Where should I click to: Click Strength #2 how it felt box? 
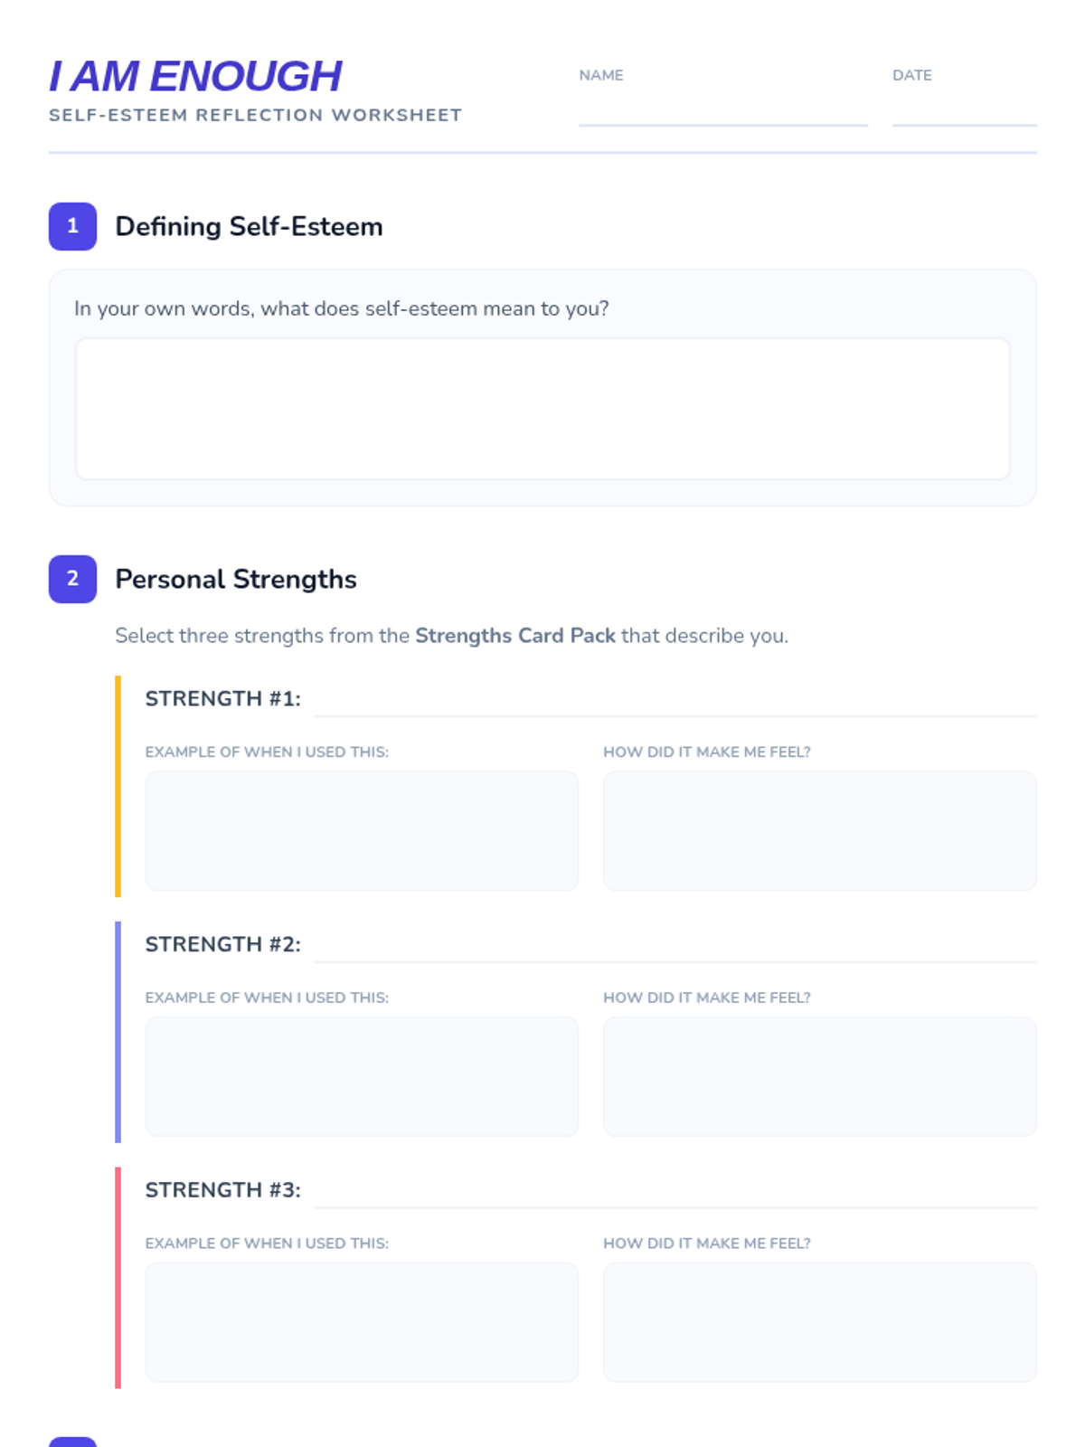point(819,1076)
